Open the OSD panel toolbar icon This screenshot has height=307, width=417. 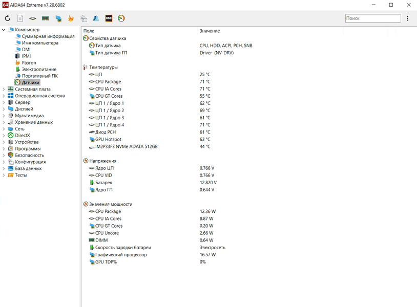[109, 18]
